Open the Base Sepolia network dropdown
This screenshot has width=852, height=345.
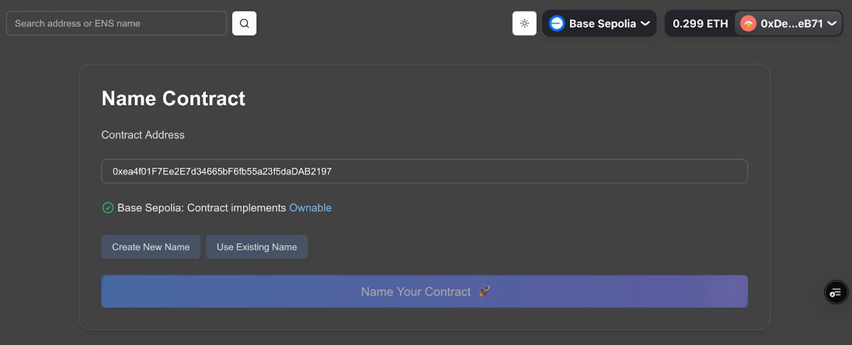tap(599, 23)
